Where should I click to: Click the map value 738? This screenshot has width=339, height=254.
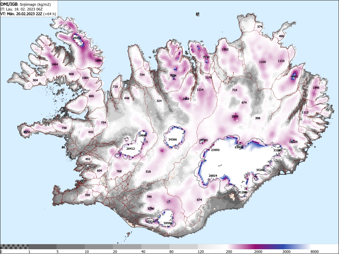pyautogui.click(x=64, y=128)
